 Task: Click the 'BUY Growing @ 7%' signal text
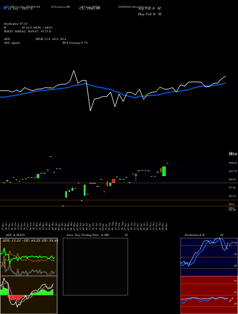tap(75, 43)
